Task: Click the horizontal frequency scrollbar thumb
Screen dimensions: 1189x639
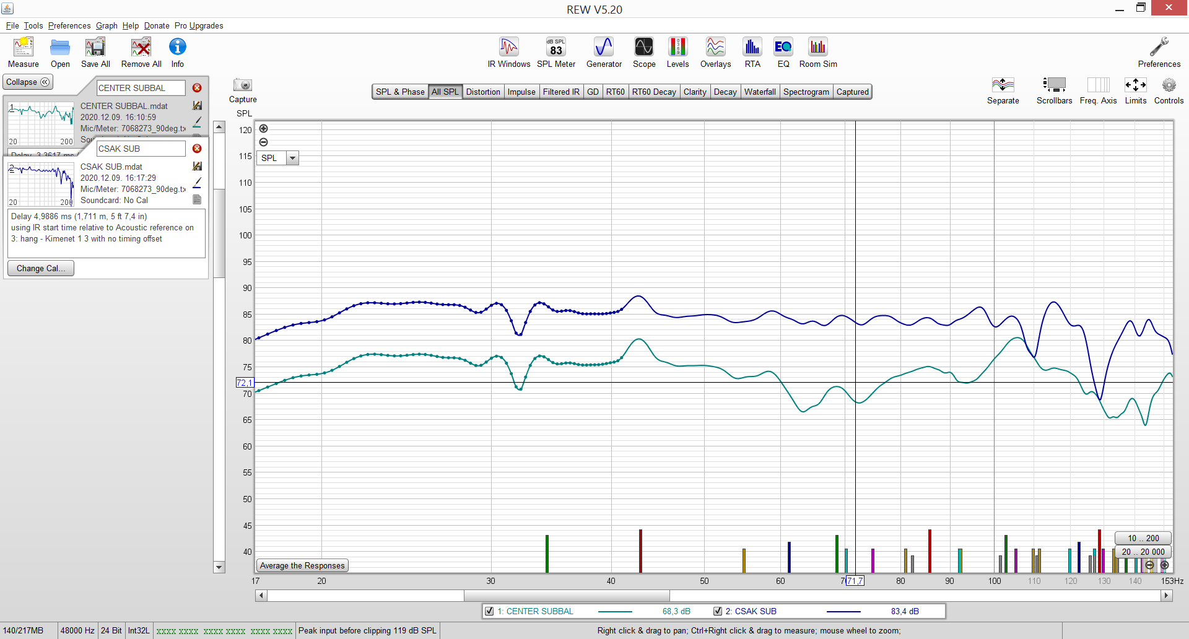Action: point(567,596)
